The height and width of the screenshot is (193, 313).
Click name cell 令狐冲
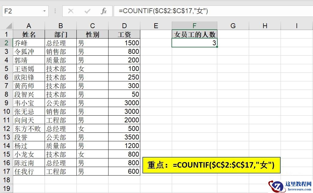point(29,51)
